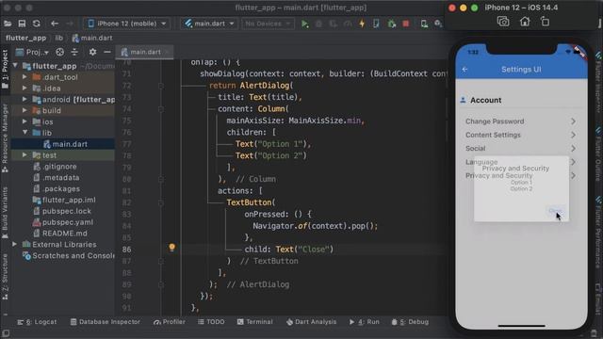The width and height of the screenshot is (603, 339).
Task: Click the Save All toolbar icon
Action: coord(22,24)
